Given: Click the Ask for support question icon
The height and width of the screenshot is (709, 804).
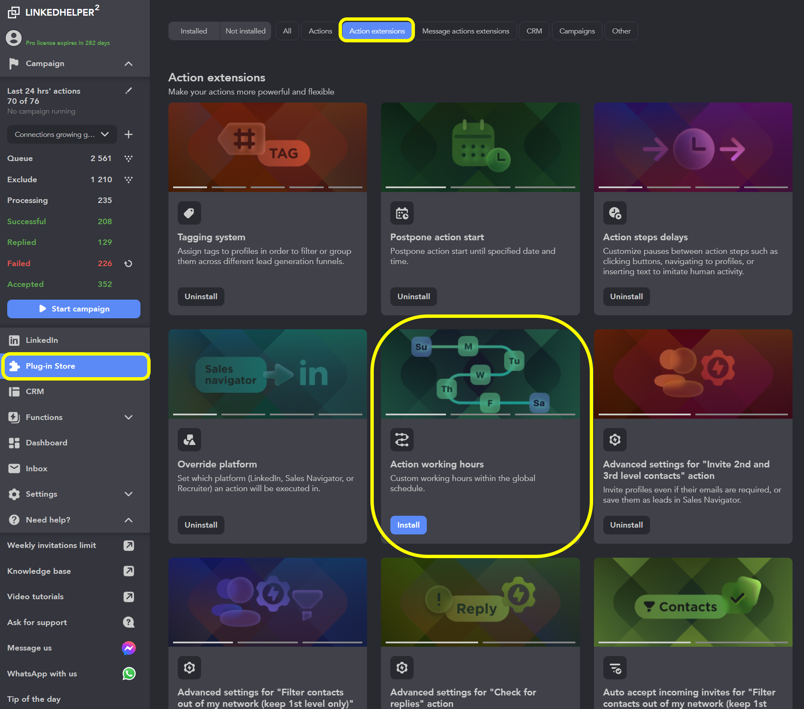Looking at the screenshot, I should (x=129, y=623).
